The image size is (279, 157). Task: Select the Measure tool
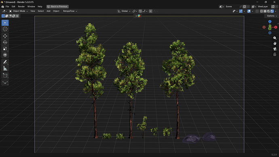pos(5,68)
